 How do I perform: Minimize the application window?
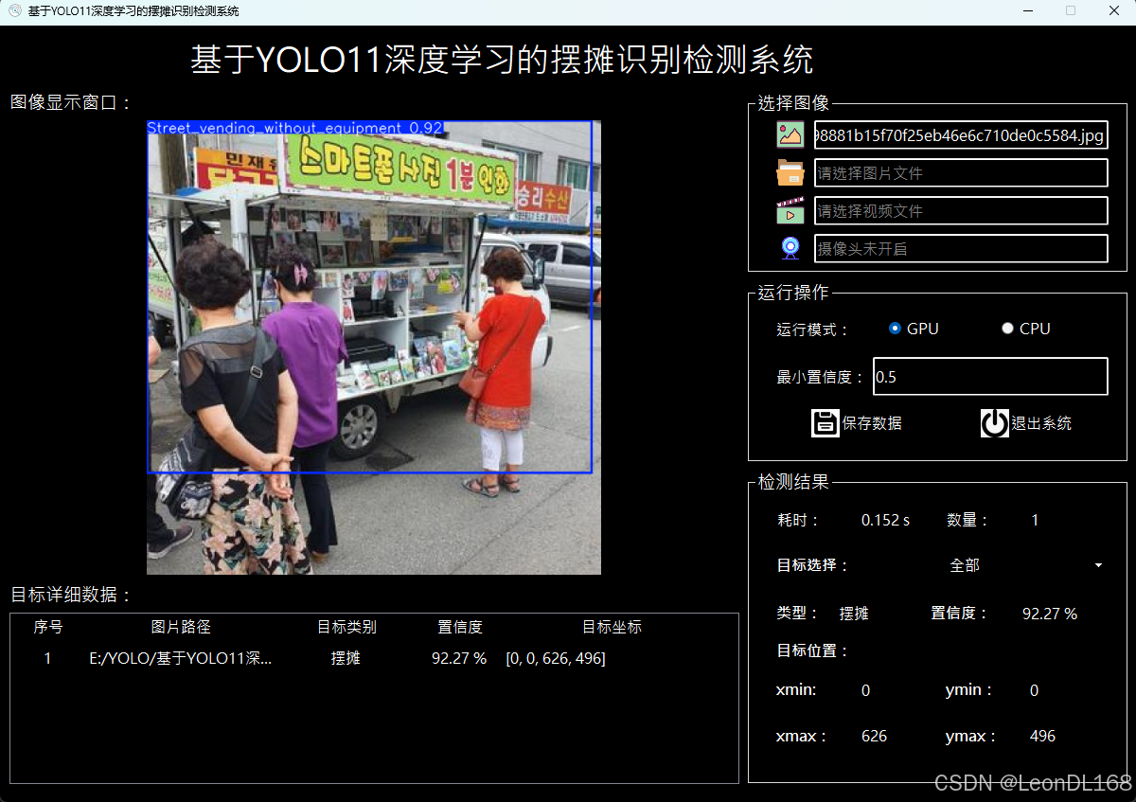[1026, 11]
